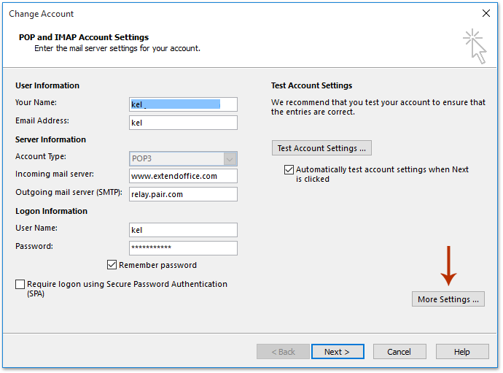Click the Next button

[338, 352]
